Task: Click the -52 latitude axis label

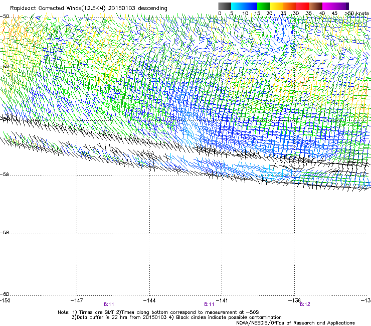Action: (x=5, y=67)
